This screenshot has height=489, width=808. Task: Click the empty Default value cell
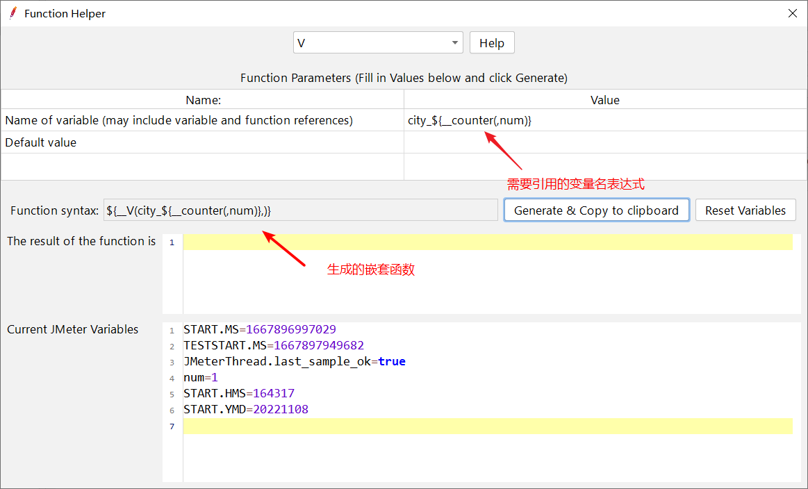tap(604, 142)
